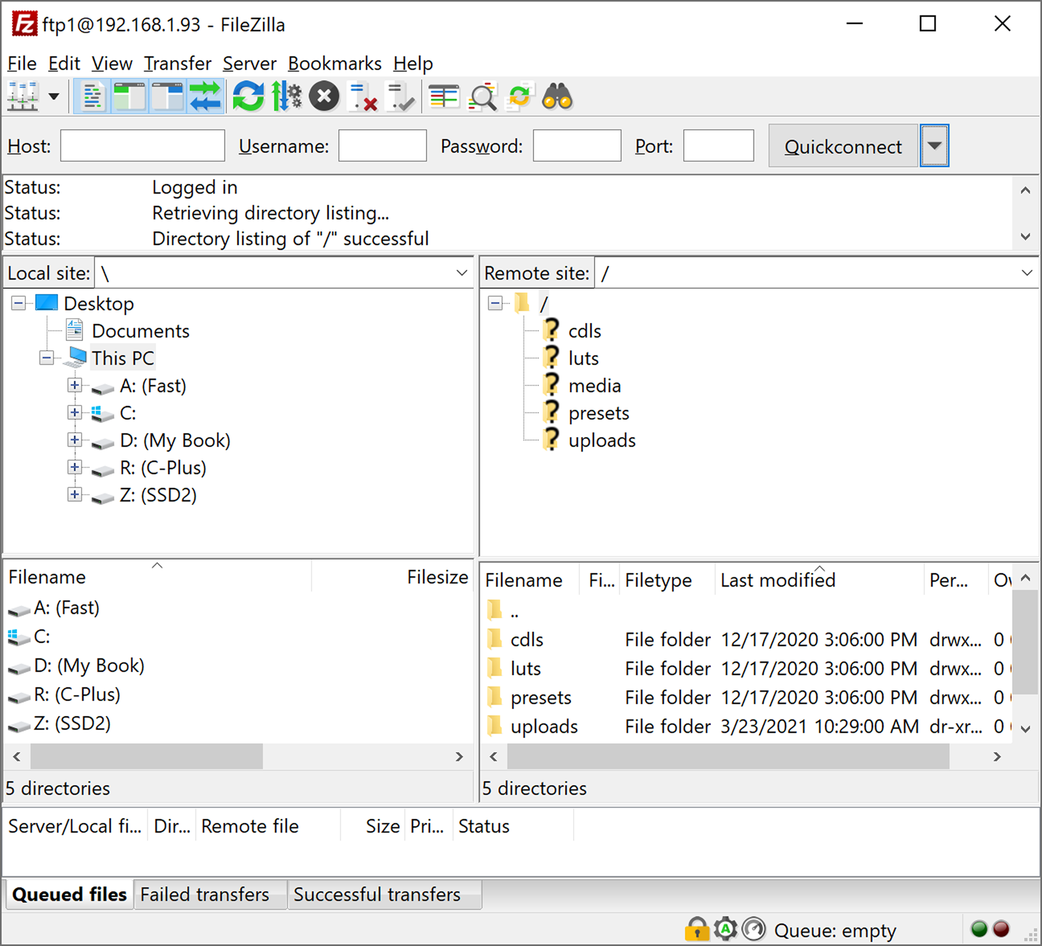Switch to the Failed transfers tab
This screenshot has height=946, width=1042.
click(x=205, y=894)
